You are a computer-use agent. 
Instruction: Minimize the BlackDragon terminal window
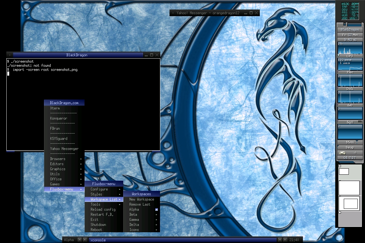146,55
